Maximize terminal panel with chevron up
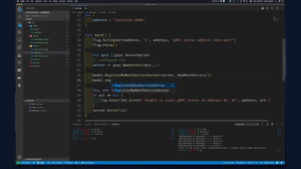The image size is (301, 169). 277,124
